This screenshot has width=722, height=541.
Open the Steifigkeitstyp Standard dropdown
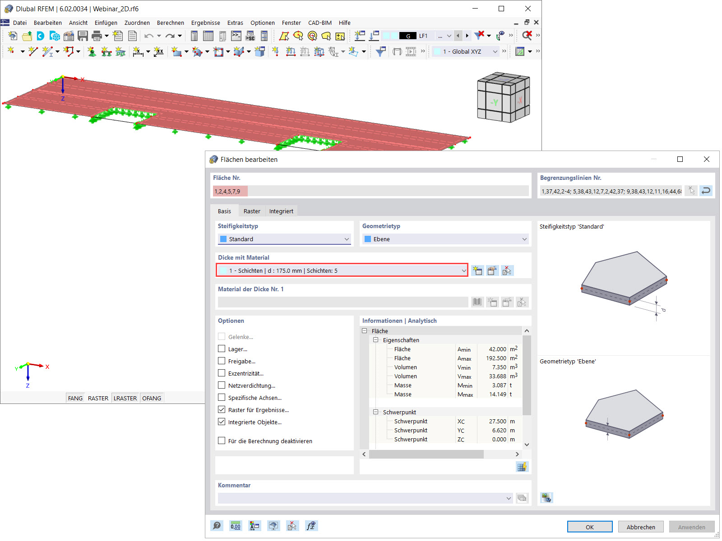(x=284, y=239)
